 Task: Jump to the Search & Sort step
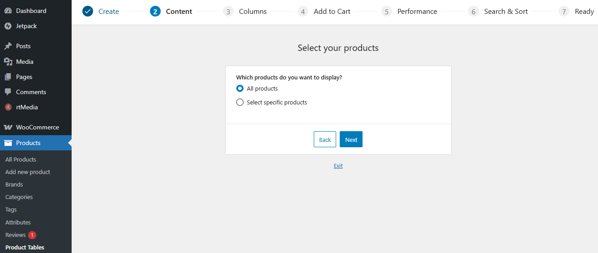506,12
